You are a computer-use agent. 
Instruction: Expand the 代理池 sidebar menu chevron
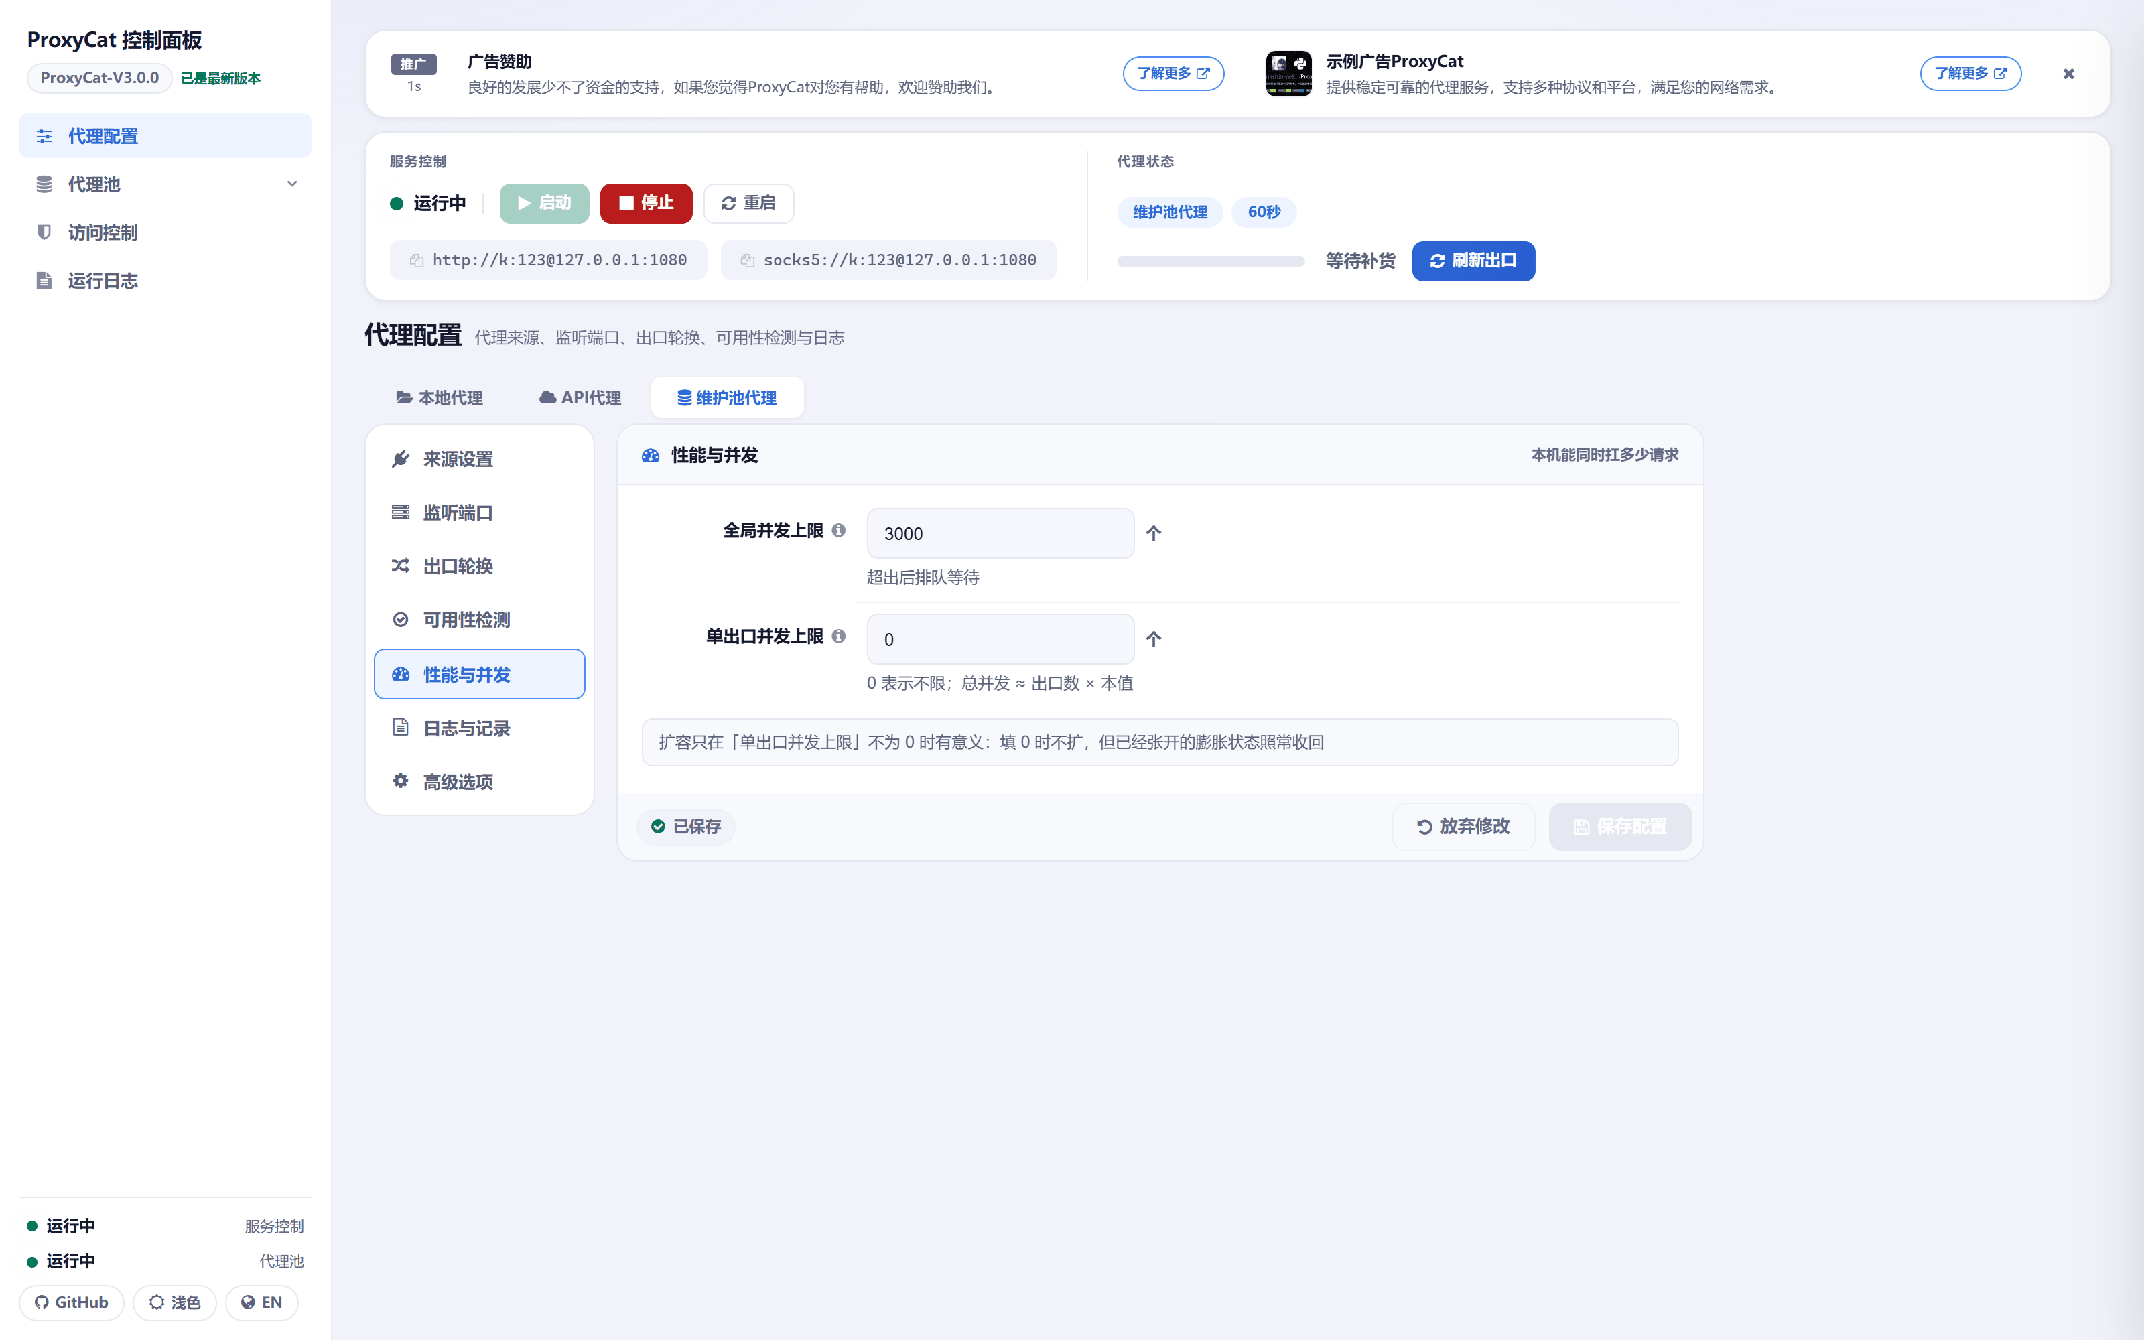point(292,184)
